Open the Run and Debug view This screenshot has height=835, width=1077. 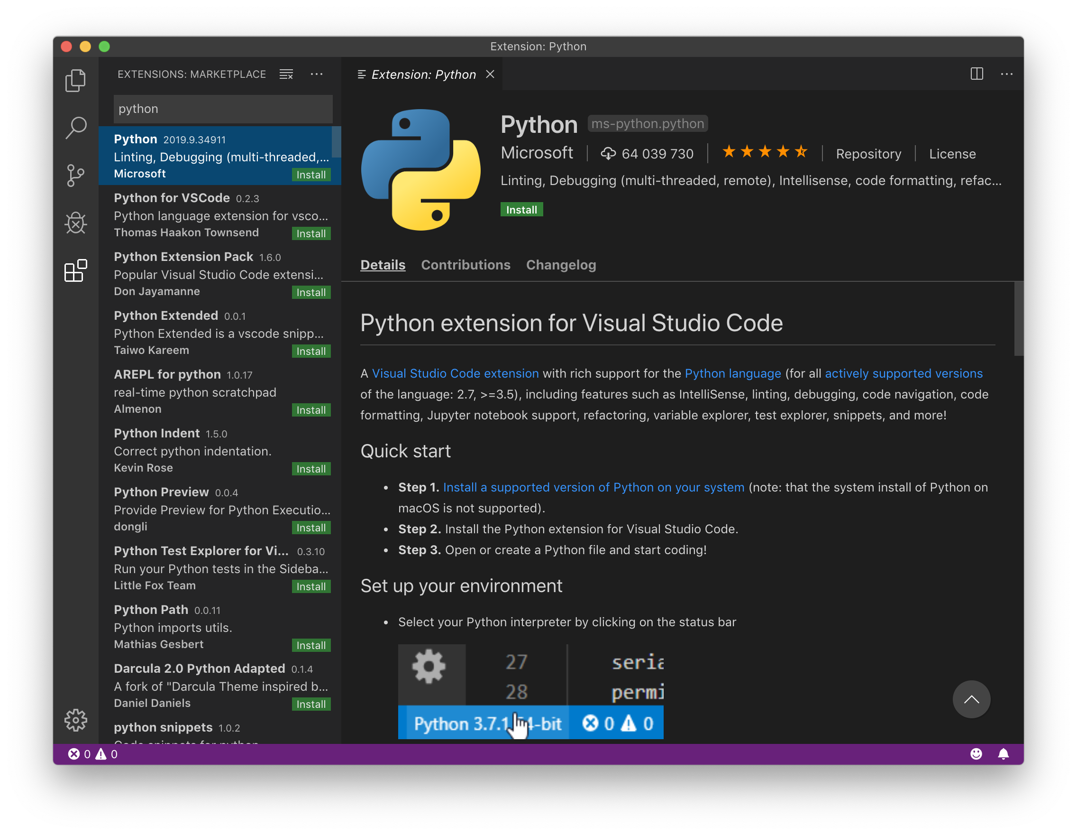[75, 223]
